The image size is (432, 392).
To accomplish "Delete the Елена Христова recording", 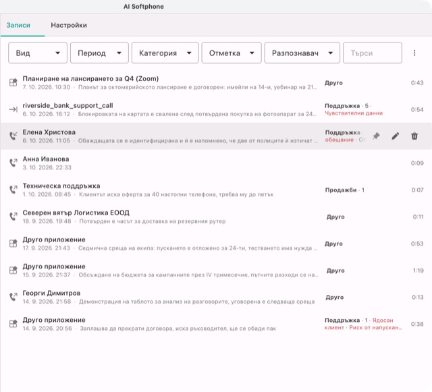I will click(x=414, y=136).
